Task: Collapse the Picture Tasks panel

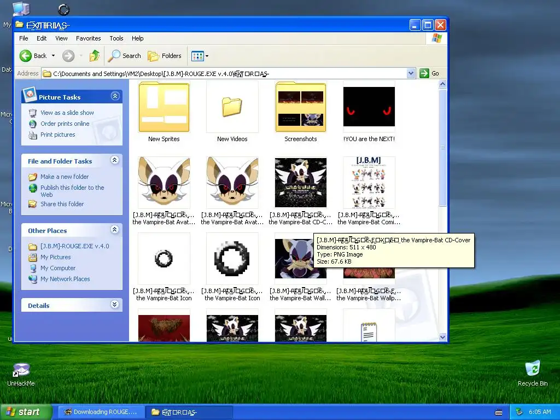Action: [115, 96]
